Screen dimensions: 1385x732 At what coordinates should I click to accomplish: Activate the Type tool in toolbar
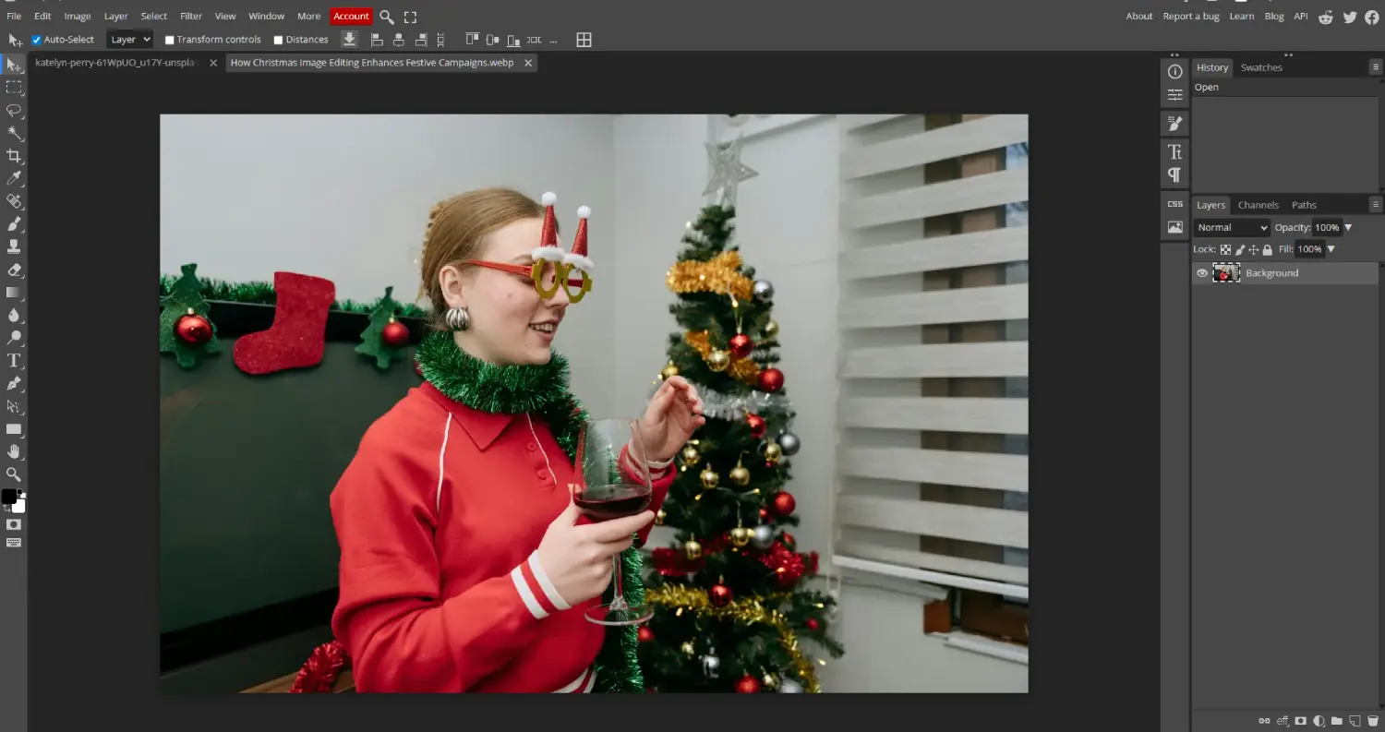point(14,360)
